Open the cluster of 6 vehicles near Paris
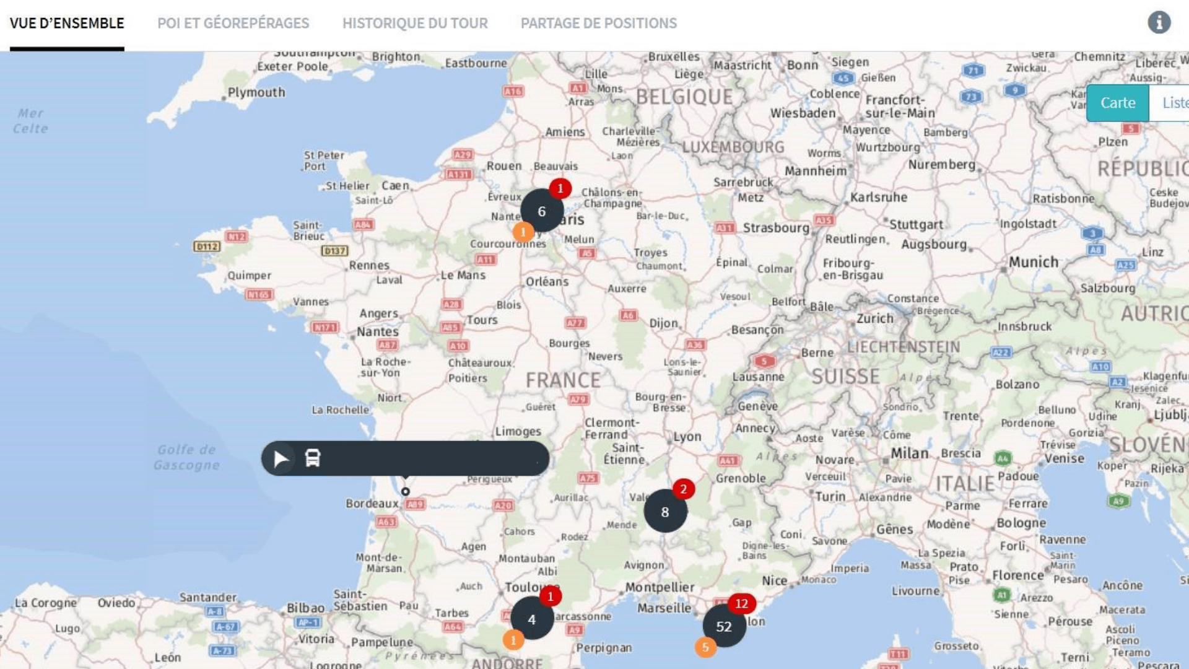This screenshot has width=1189, height=669. (x=542, y=211)
